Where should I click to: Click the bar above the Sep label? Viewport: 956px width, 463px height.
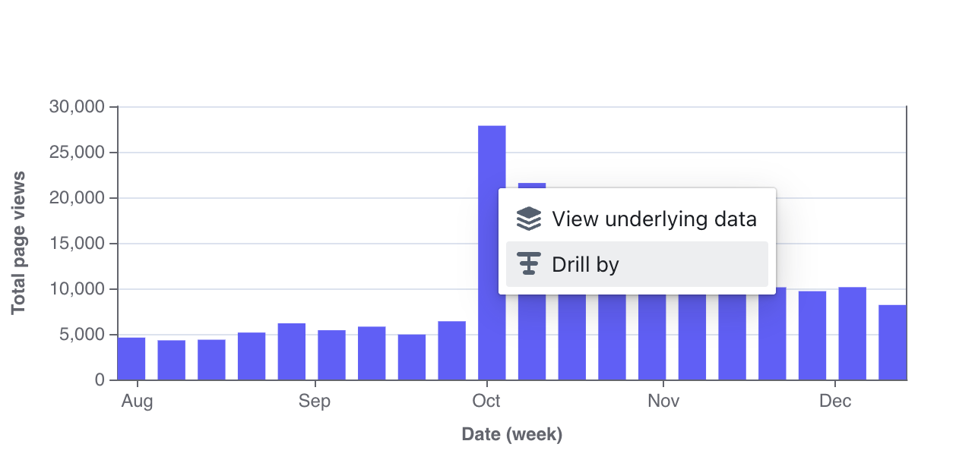[331, 355]
